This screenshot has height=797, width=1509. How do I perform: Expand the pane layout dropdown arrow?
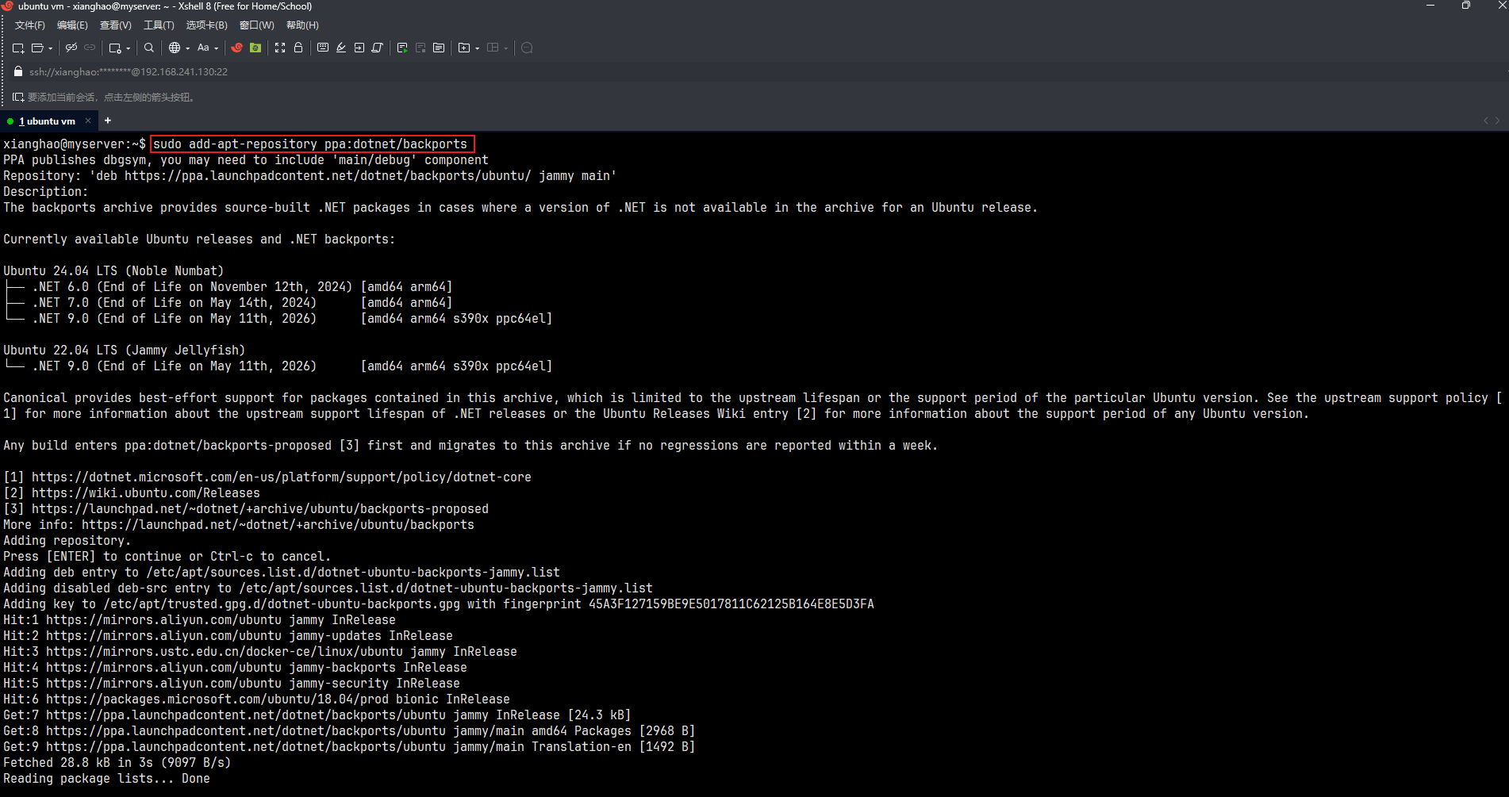click(506, 48)
